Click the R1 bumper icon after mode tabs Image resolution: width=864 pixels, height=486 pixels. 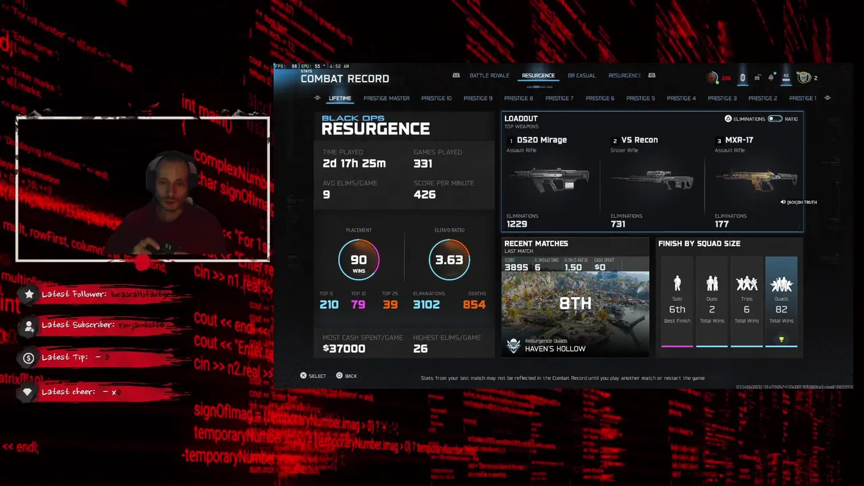[x=652, y=76]
